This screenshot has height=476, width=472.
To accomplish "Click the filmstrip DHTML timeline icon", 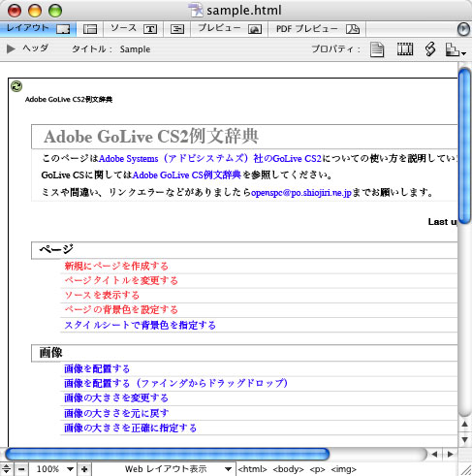I will (x=405, y=49).
